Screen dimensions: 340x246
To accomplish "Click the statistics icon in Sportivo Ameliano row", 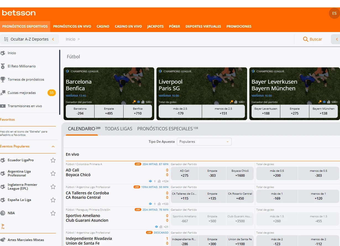I will coord(161,227).
